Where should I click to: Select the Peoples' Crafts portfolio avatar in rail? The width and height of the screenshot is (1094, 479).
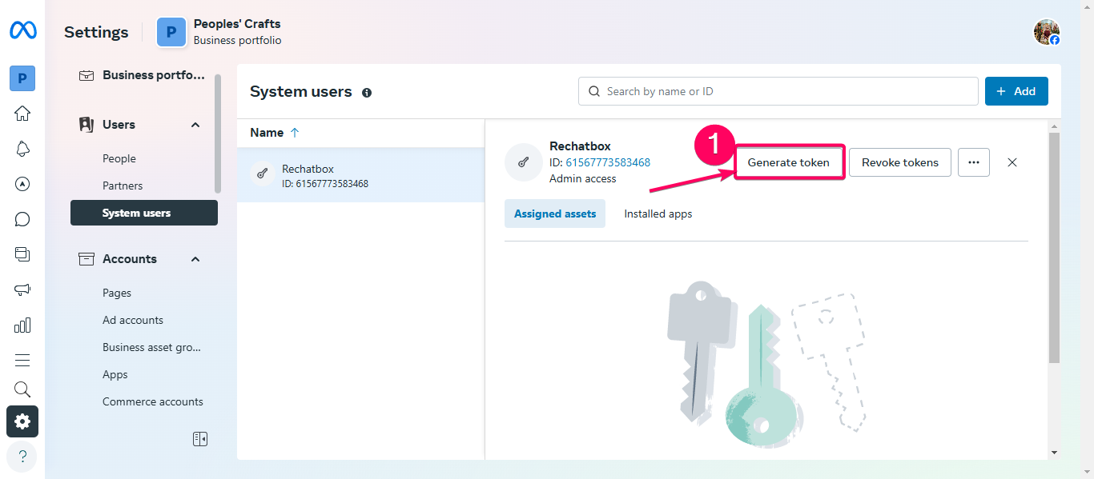coord(22,78)
